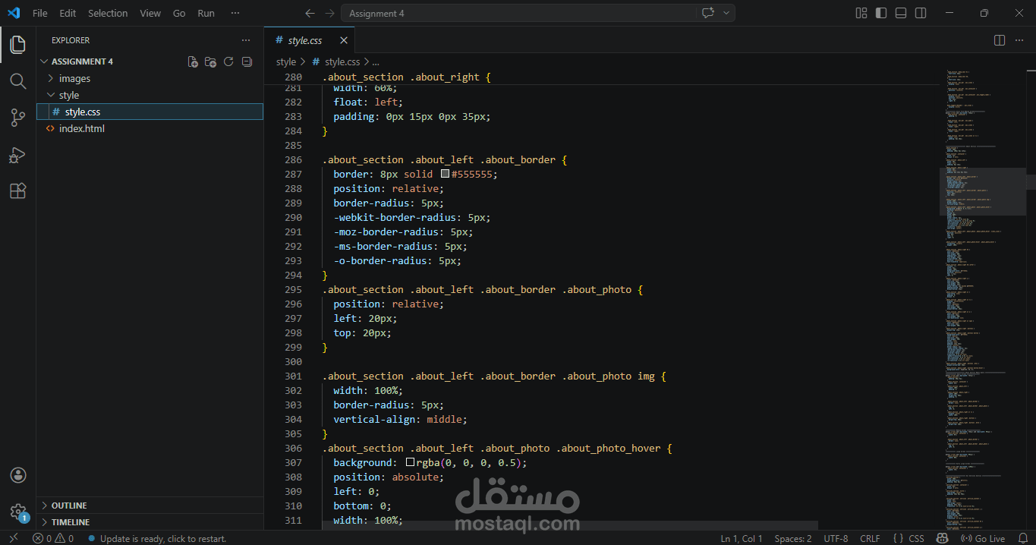This screenshot has width=1036, height=545.
Task: Click Update is ready restart notice
Action: (157, 538)
